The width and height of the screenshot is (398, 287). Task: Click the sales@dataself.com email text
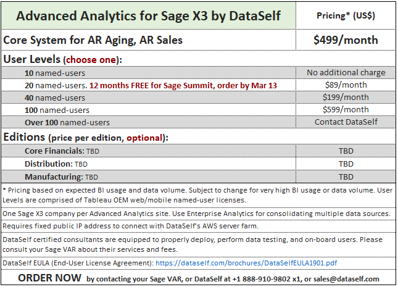(x=346, y=279)
